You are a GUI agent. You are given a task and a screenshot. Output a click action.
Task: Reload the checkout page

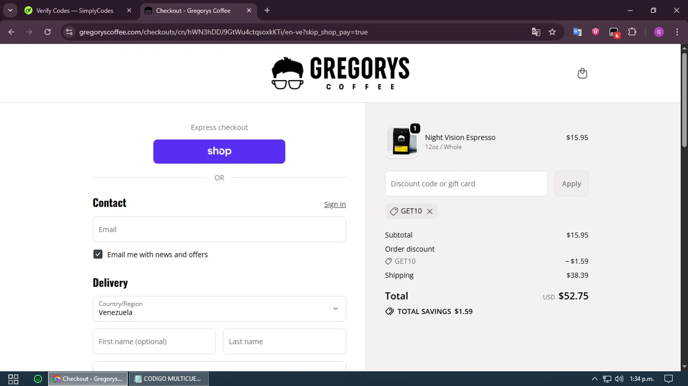[48, 32]
